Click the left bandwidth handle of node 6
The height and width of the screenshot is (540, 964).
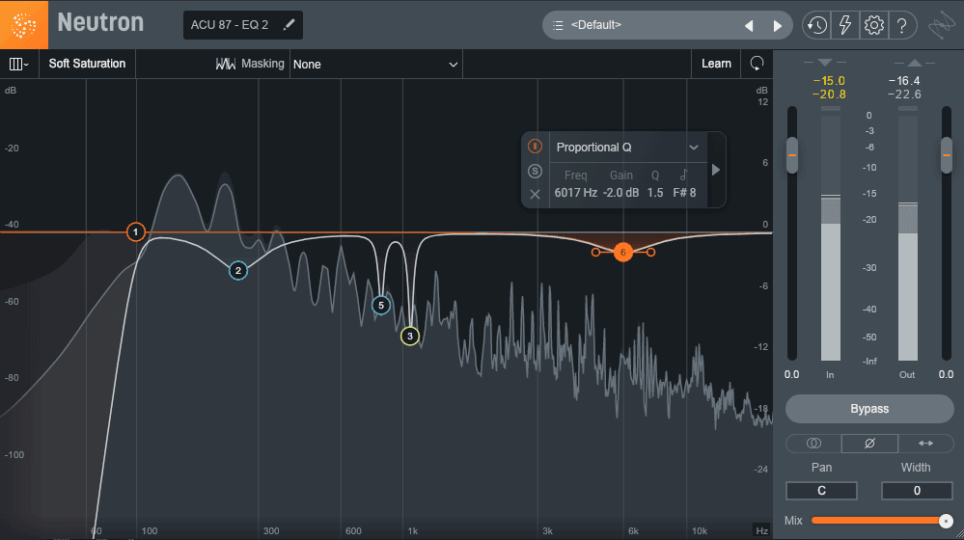[595, 252]
